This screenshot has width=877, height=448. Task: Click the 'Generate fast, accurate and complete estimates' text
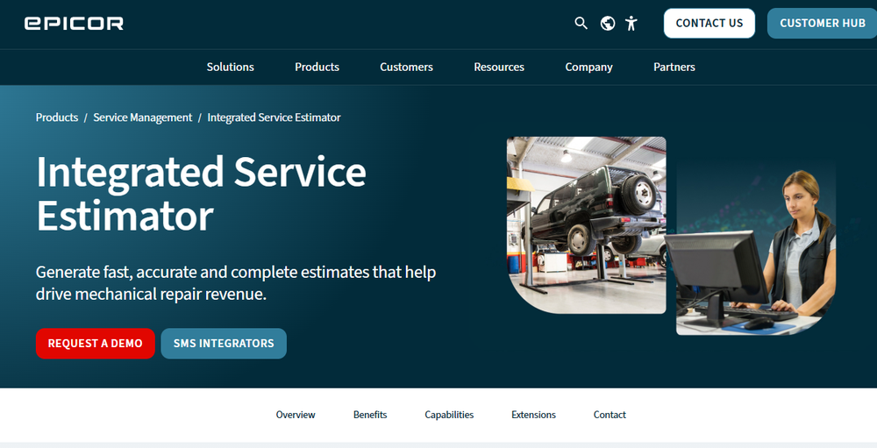[x=236, y=283]
